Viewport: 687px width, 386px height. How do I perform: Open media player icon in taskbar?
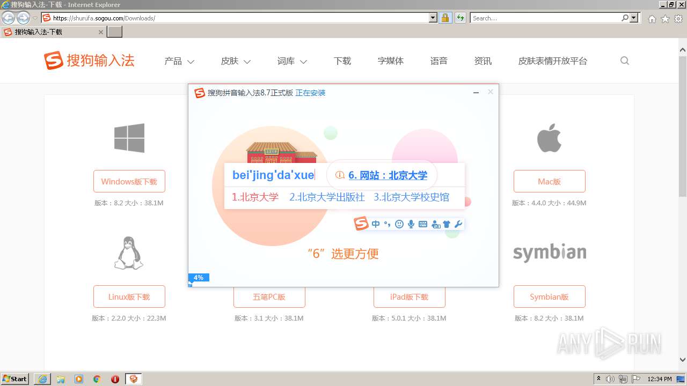point(79,379)
